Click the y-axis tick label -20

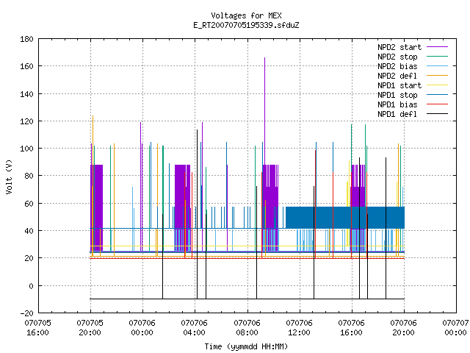click(26, 313)
